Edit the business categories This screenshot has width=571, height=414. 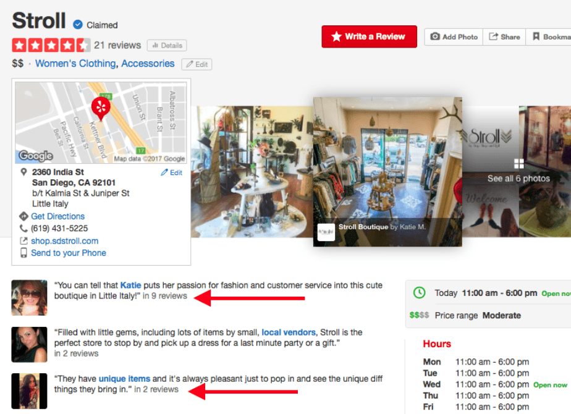[197, 64]
